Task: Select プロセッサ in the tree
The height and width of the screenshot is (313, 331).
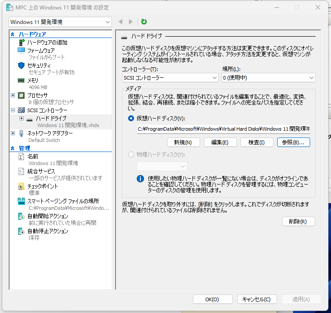Action: point(38,95)
